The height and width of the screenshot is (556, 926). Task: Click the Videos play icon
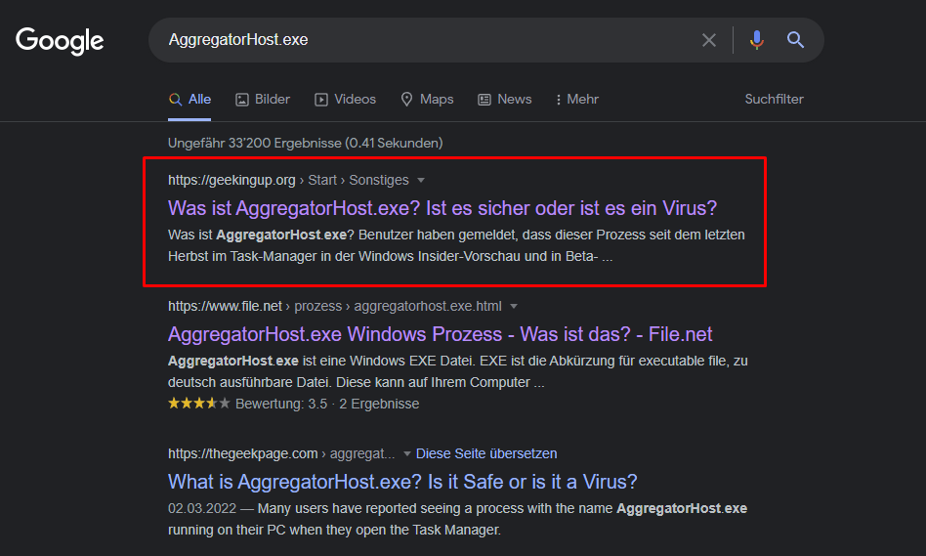tap(320, 100)
